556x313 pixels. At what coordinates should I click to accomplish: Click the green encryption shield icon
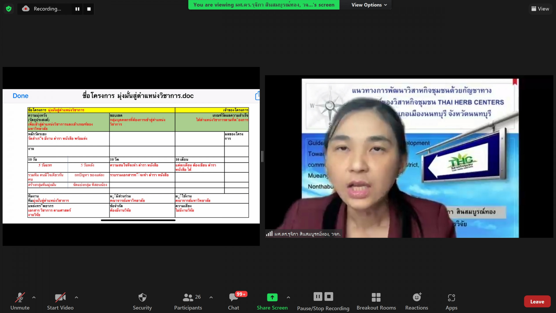(x=9, y=9)
